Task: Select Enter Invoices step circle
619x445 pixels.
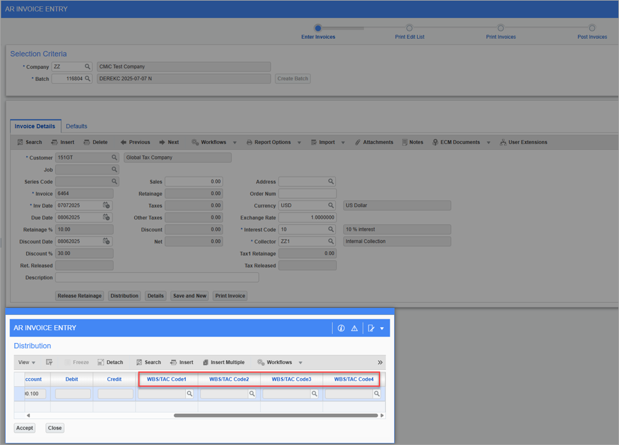Action: [317, 28]
